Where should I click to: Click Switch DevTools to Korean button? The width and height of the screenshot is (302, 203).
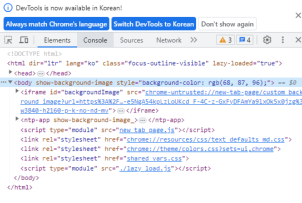click(154, 24)
